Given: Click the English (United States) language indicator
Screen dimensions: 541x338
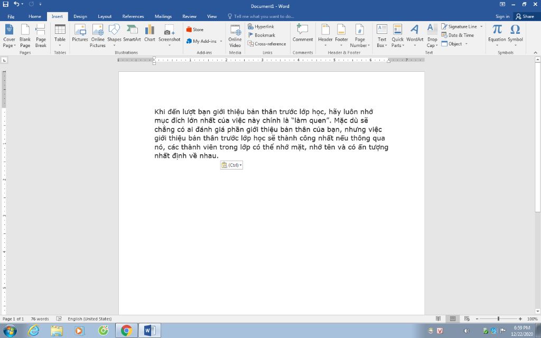Looking at the screenshot, I should tap(90, 319).
